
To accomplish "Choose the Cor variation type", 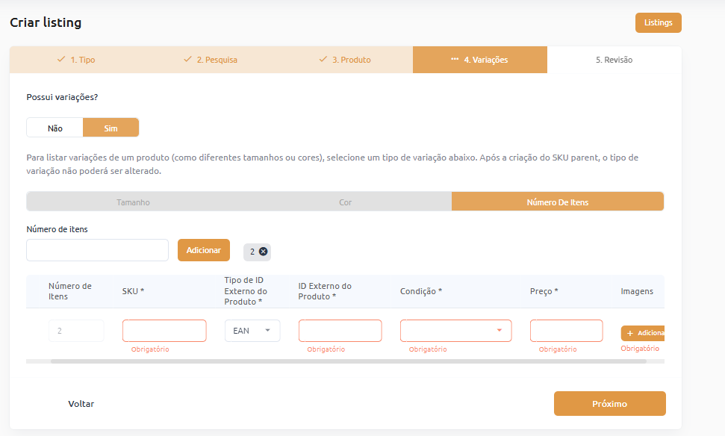I will click(x=345, y=202).
